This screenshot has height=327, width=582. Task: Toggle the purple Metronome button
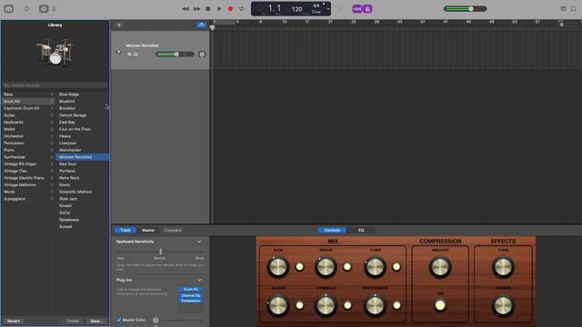click(367, 9)
